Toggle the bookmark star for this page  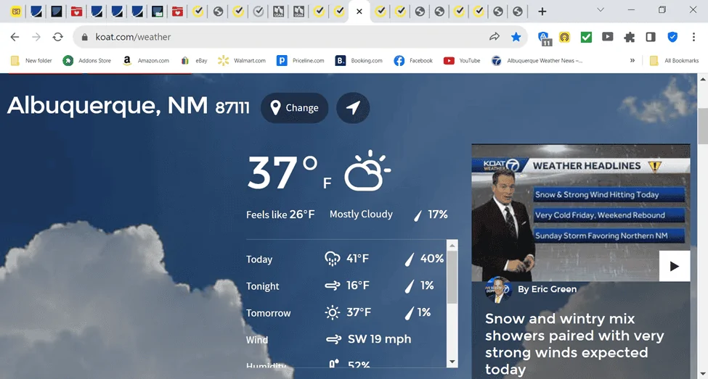tap(516, 37)
